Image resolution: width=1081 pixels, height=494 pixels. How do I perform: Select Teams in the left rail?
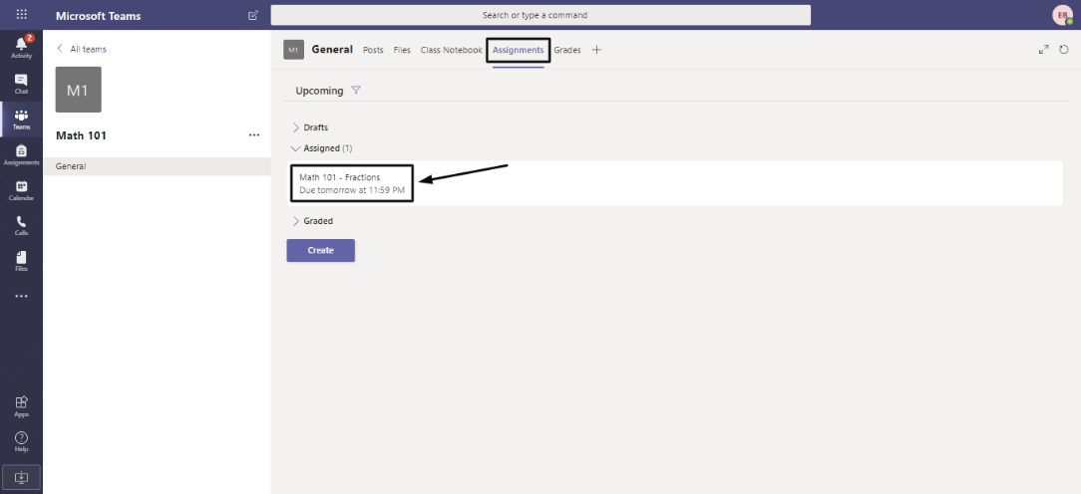click(x=21, y=120)
